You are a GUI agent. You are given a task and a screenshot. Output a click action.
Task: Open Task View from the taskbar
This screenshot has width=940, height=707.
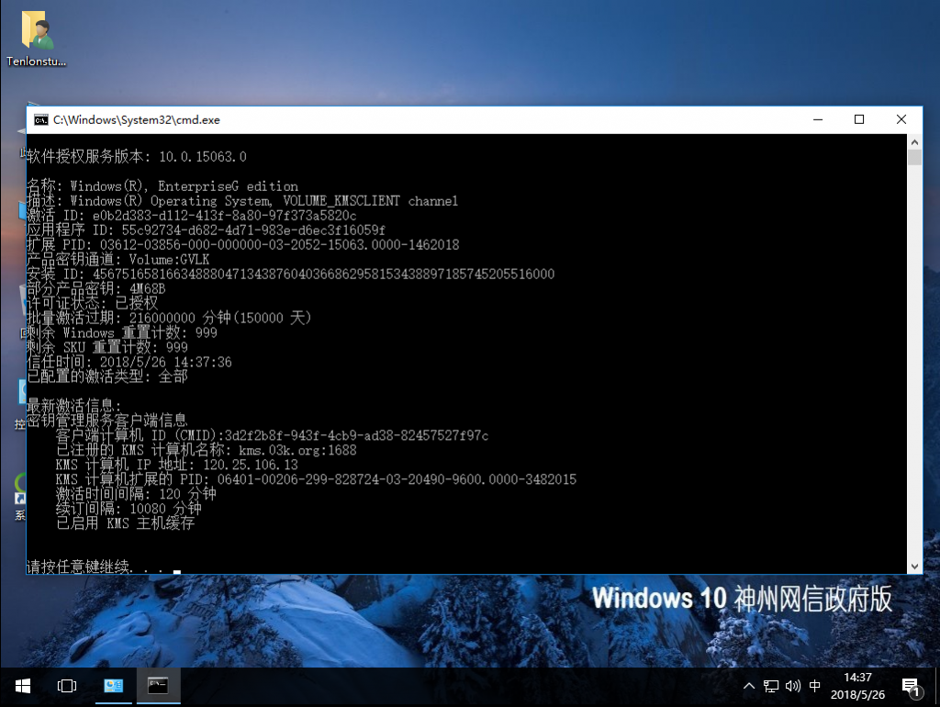coord(65,686)
